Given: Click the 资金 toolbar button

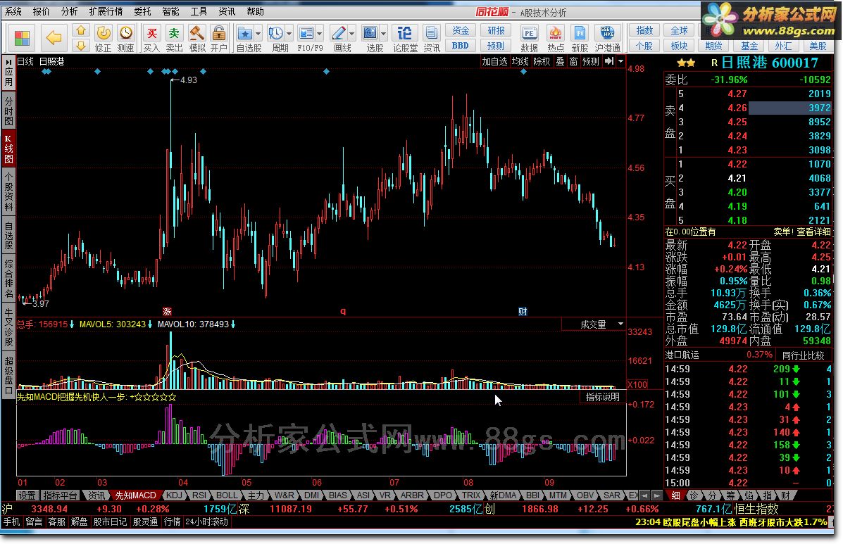Looking at the screenshot, I should coord(461,30).
